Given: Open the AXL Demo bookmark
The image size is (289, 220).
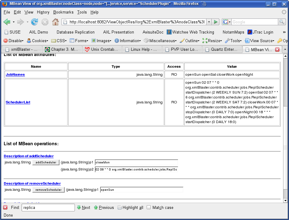Looking at the screenshot, I should (39, 32).
